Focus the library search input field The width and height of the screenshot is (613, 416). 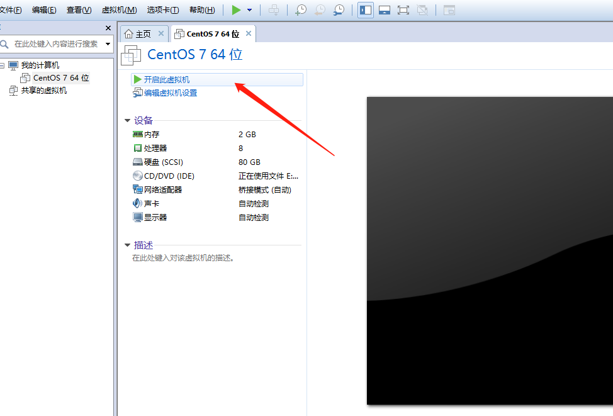(56, 44)
